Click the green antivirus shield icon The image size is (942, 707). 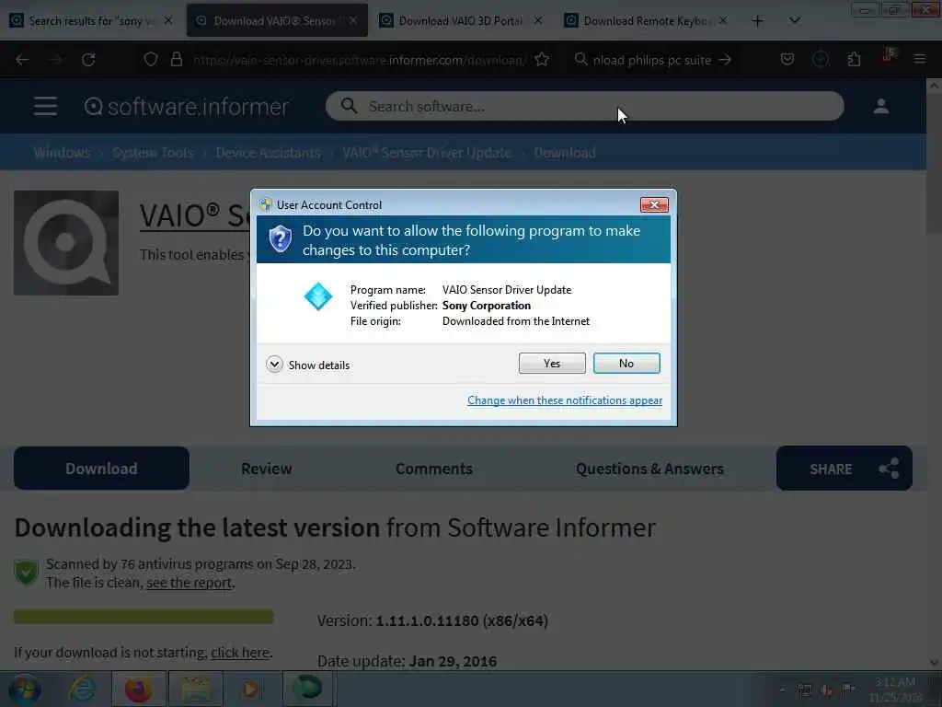(x=26, y=572)
